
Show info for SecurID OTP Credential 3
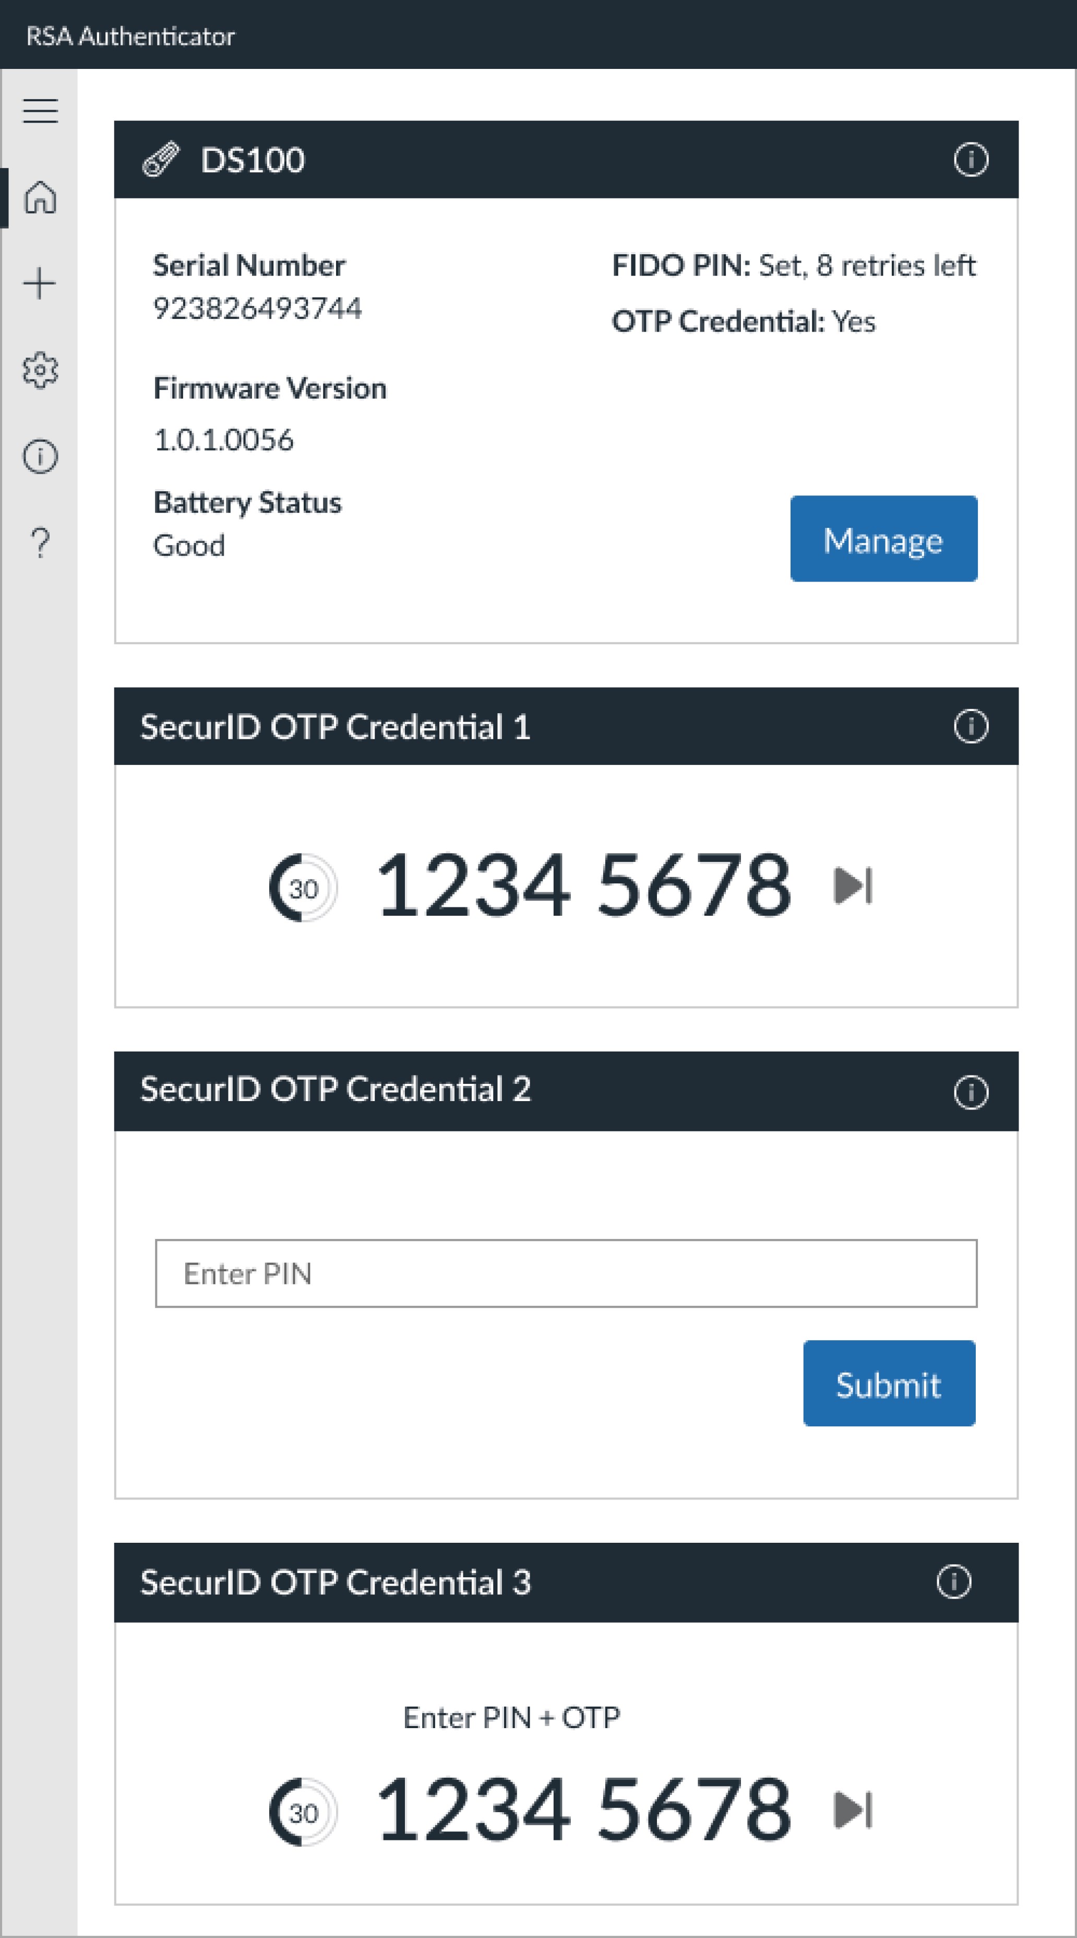(x=954, y=1581)
